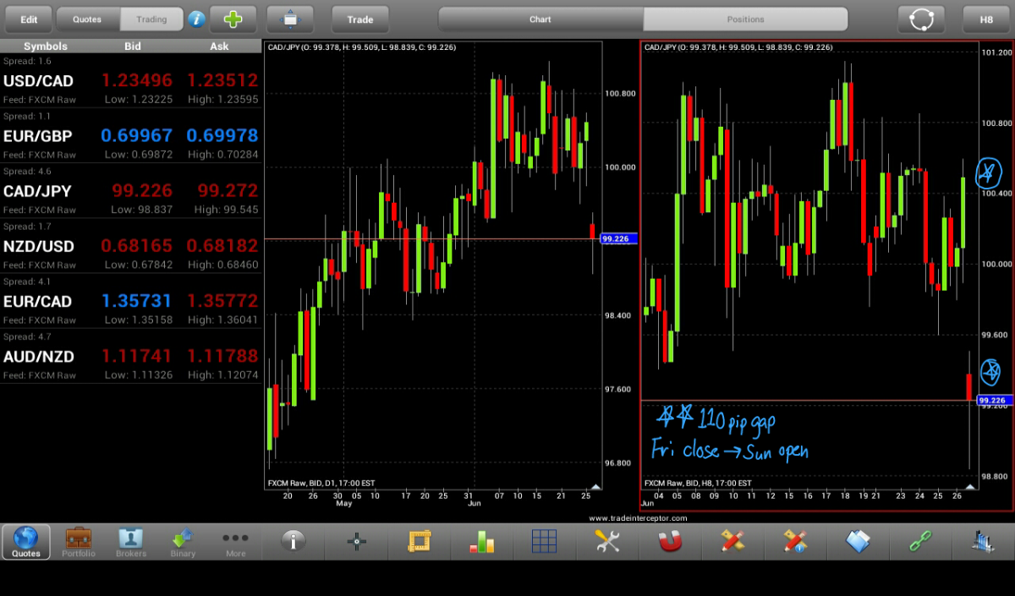The image size is (1015, 596).
Task: Click the expand panel arrows button
Action: tap(290, 19)
